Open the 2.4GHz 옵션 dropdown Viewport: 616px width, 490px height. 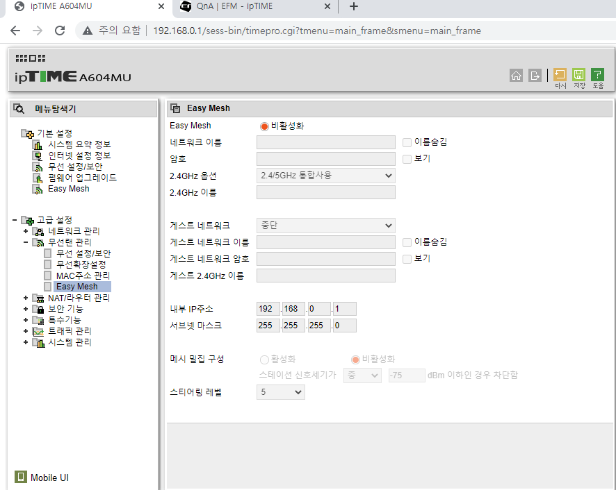coord(325,176)
